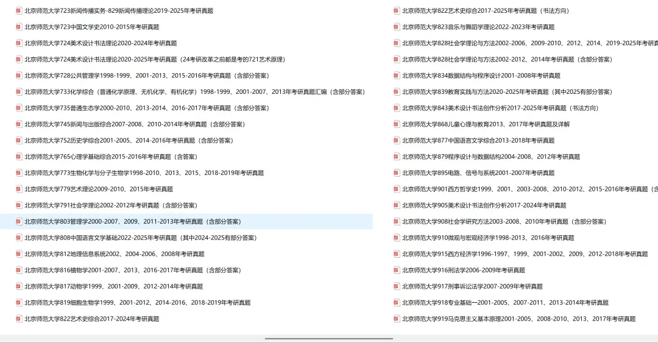The height and width of the screenshot is (343, 658).
Task: Select file 733化学综合 考研真题汇编
Action: tap(195, 91)
